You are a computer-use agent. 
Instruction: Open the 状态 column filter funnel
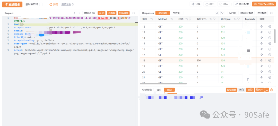coord(190,19)
